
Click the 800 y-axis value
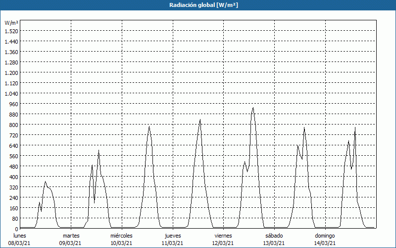[14, 125]
